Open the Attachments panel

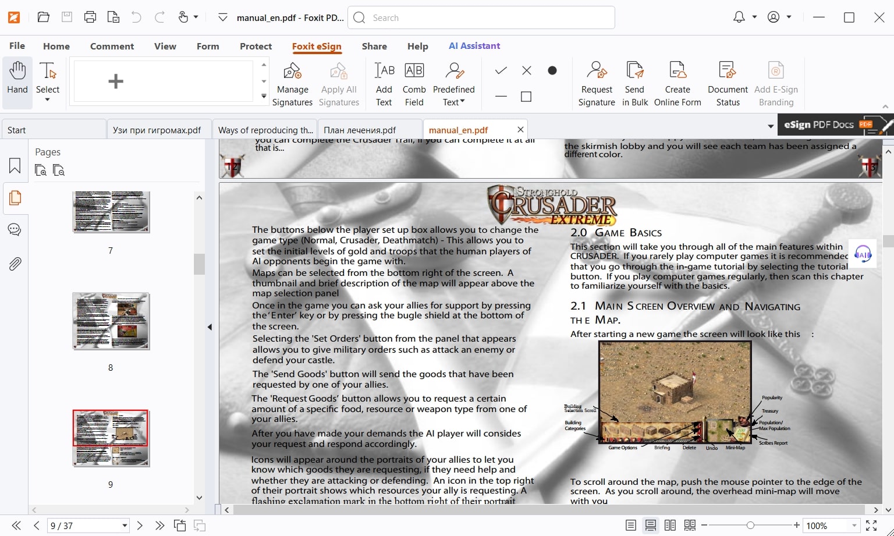pos(15,264)
